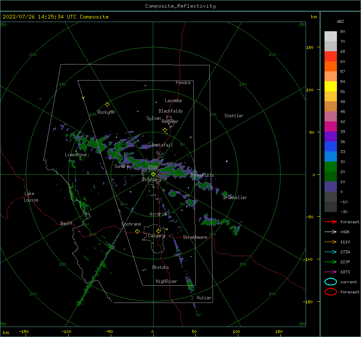Click the yellow diamond marker beside RockyMH
361x337 pixels.
point(107,105)
